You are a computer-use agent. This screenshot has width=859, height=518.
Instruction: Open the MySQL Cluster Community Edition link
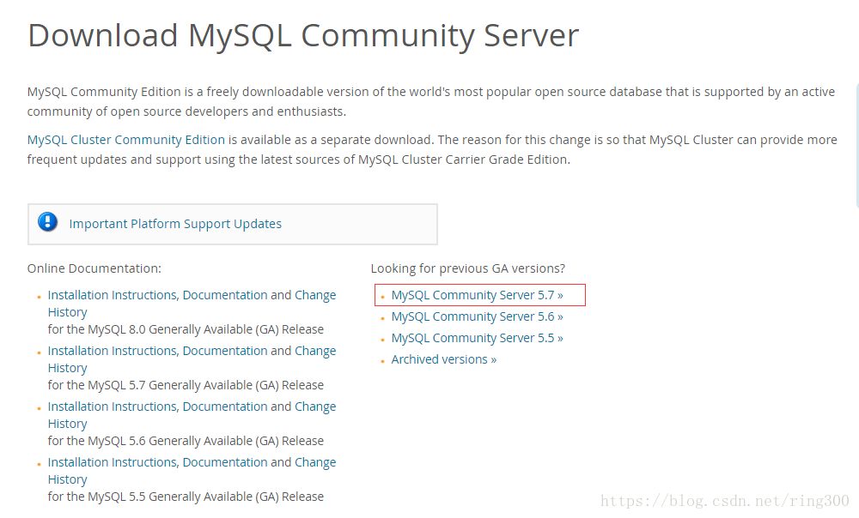pos(126,140)
